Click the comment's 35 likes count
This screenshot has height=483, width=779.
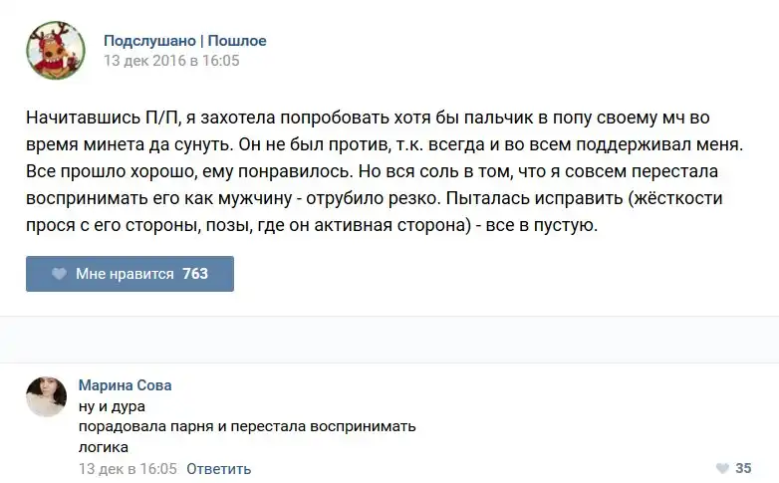743,468
